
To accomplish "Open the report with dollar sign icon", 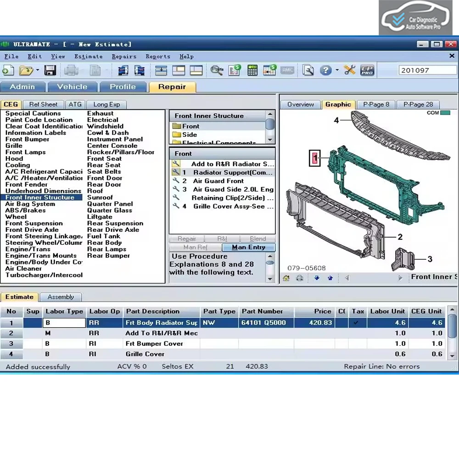I will [235, 70].
